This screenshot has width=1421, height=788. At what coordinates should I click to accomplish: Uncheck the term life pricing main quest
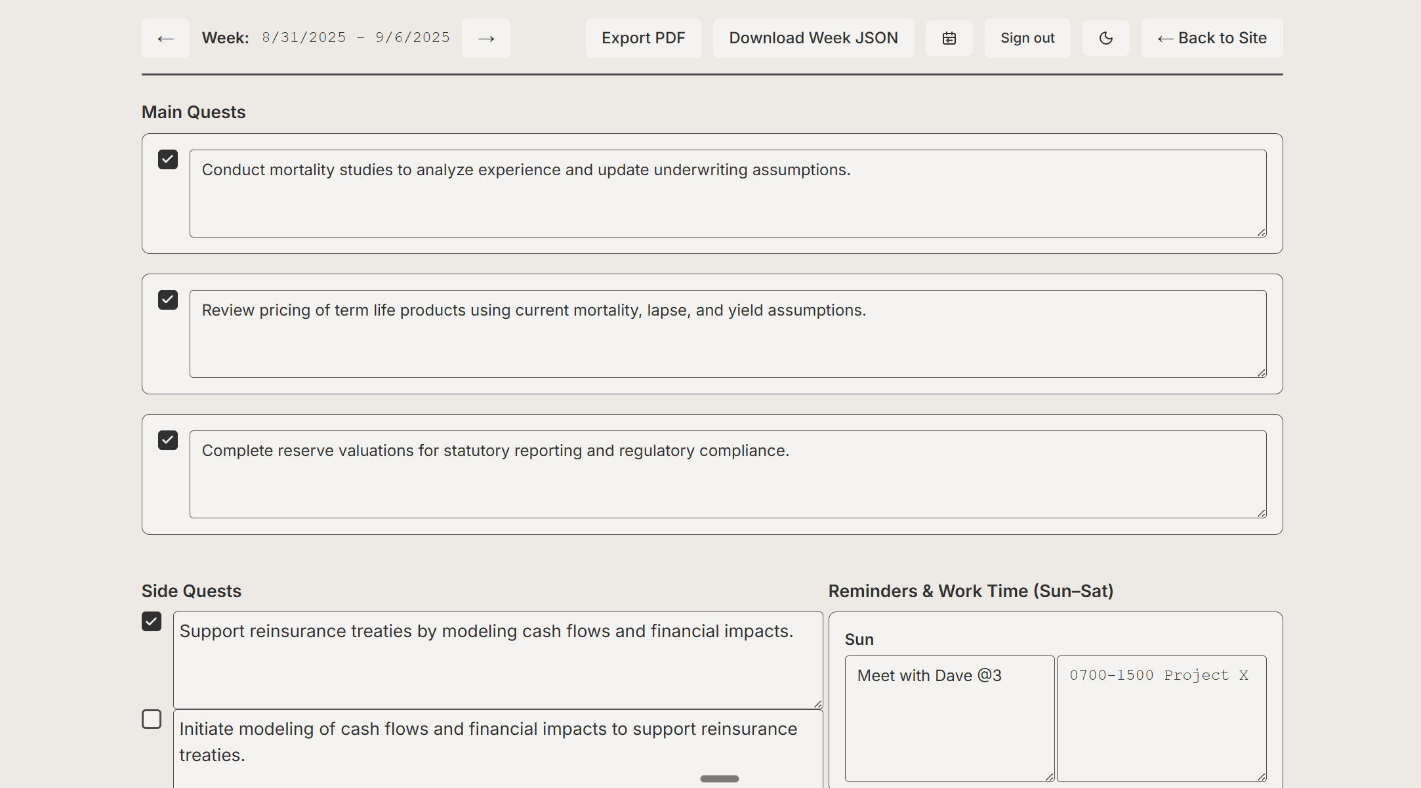pyautogui.click(x=168, y=300)
